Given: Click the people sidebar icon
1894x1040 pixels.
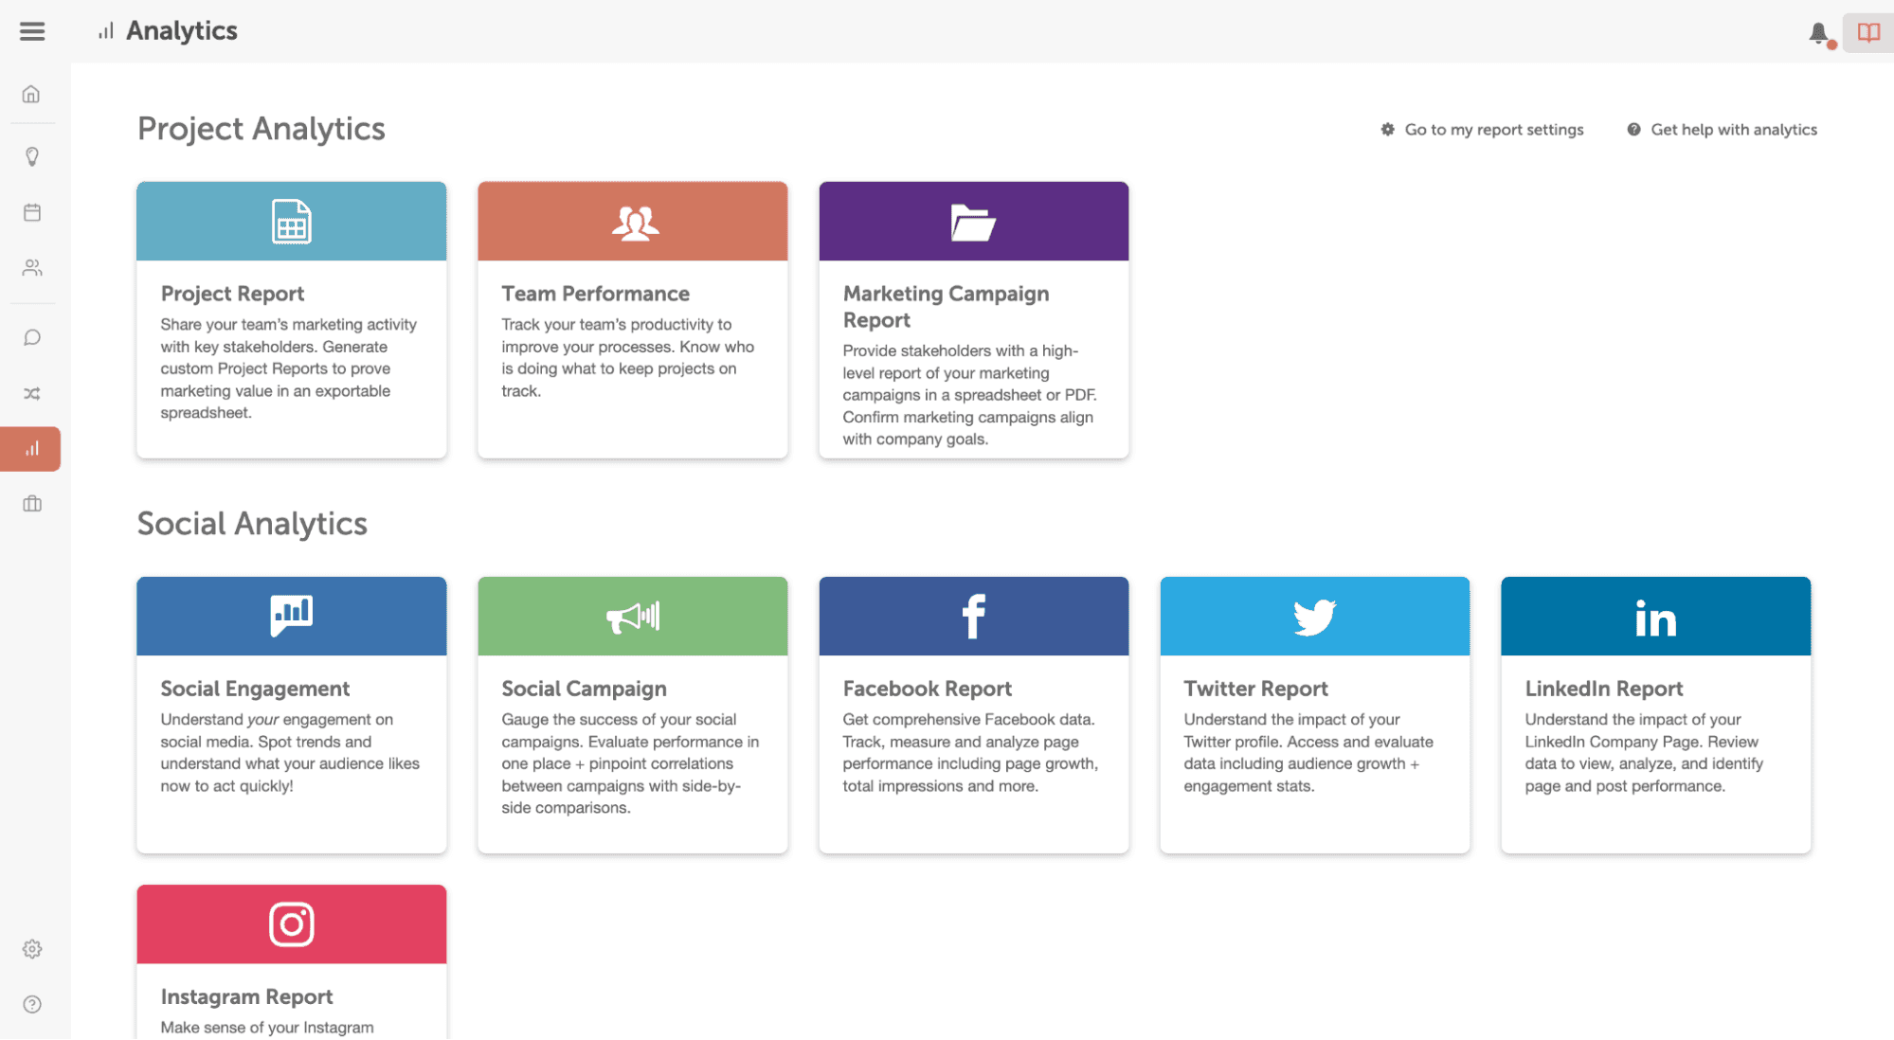Looking at the screenshot, I should click(x=32, y=266).
